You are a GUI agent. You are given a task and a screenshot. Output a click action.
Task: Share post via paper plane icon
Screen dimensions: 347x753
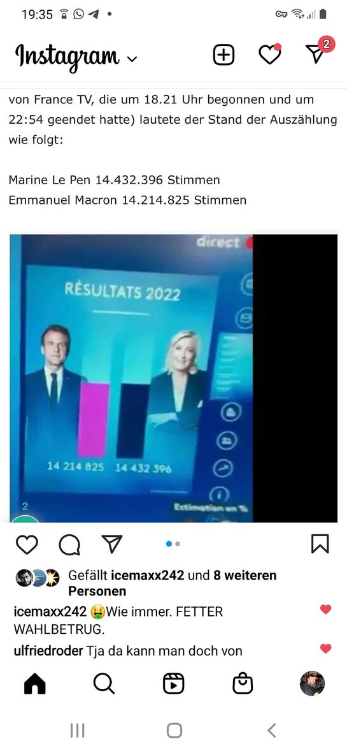111,544
